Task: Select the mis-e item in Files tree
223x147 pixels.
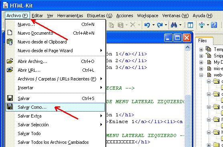Action: pos(218,69)
